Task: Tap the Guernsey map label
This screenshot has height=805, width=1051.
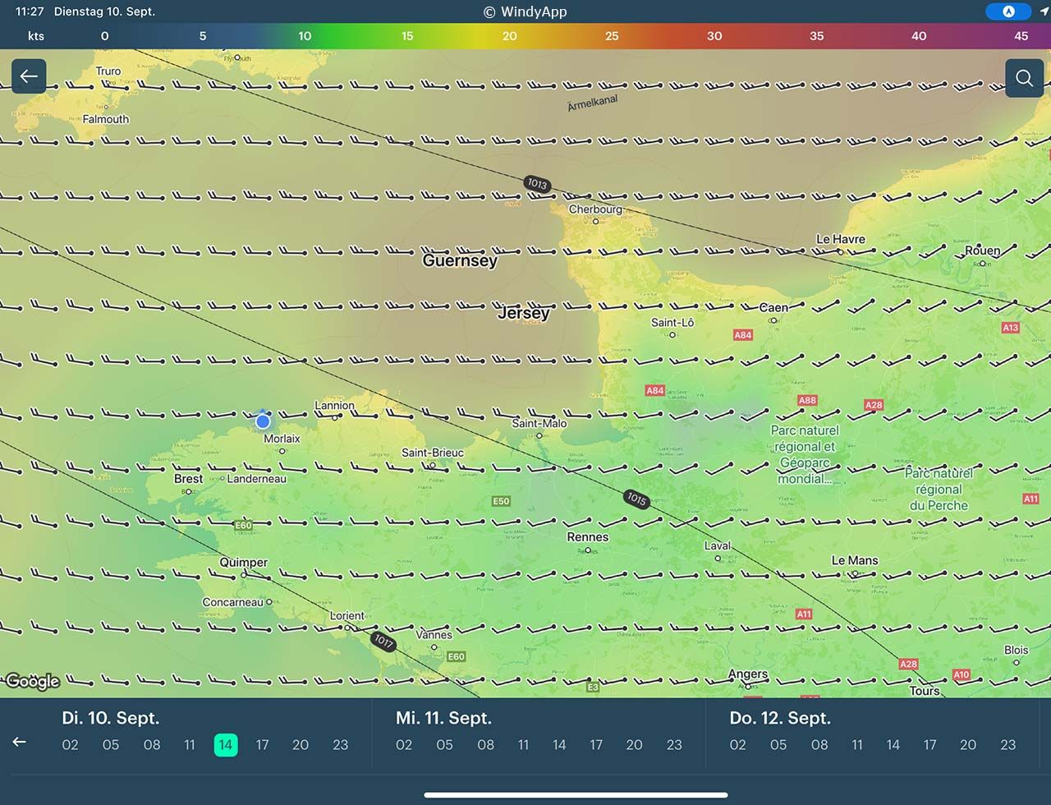Action: coord(460,260)
